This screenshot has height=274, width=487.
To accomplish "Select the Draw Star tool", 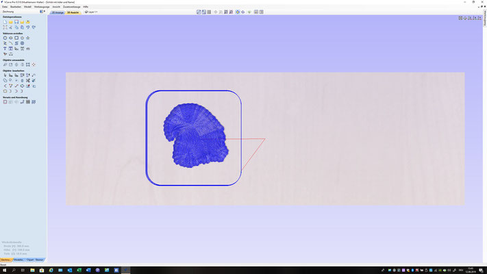I will [x=28, y=38].
